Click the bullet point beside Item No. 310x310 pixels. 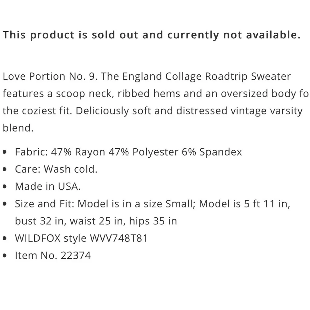[x=5, y=256]
